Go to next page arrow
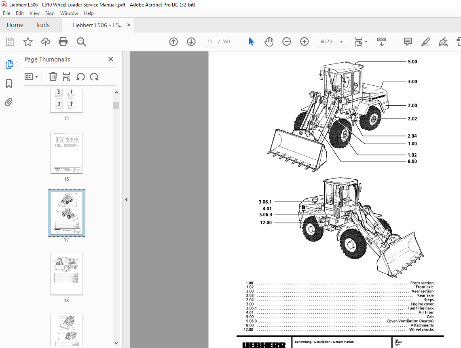This screenshot has height=348, width=461. (191, 42)
